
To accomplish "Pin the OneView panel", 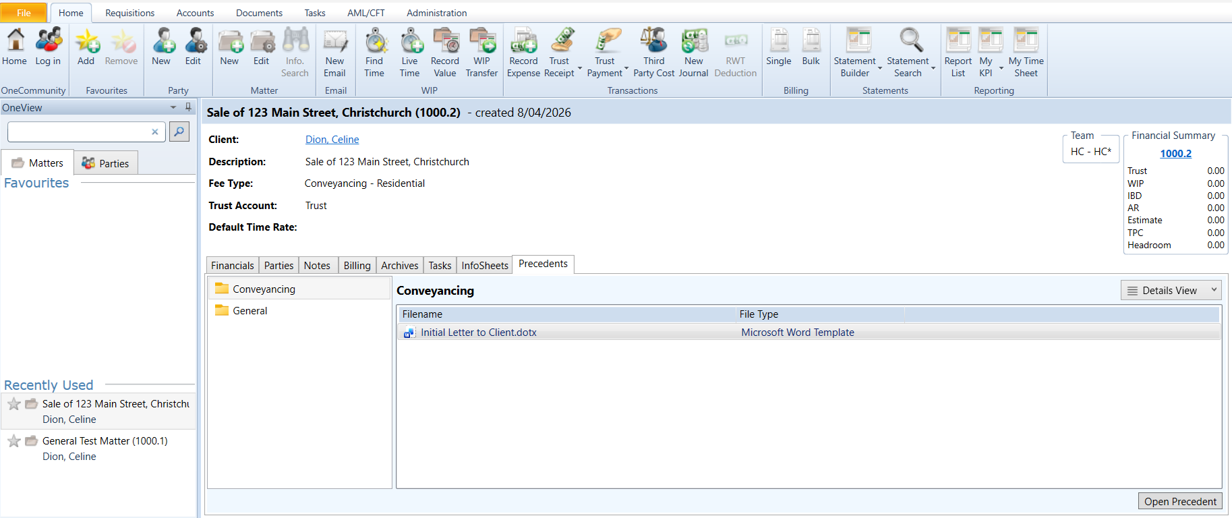I will coord(188,107).
